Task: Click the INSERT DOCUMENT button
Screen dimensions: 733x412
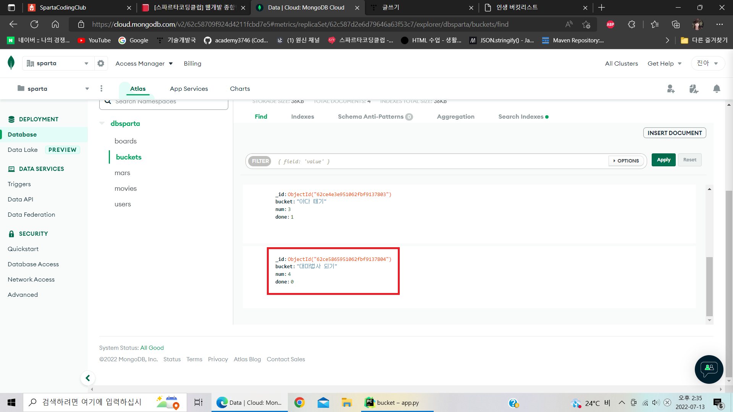Action: (x=675, y=133)
